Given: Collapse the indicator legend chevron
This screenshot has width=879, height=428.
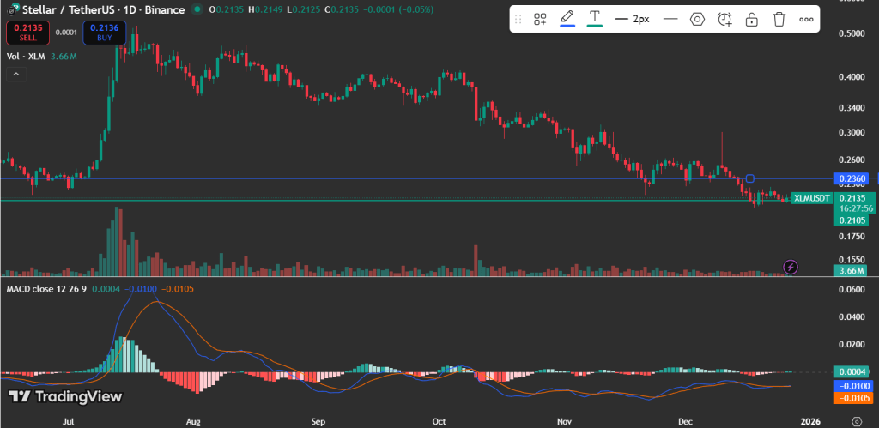Looking at the screenshot, I should 16,74.
